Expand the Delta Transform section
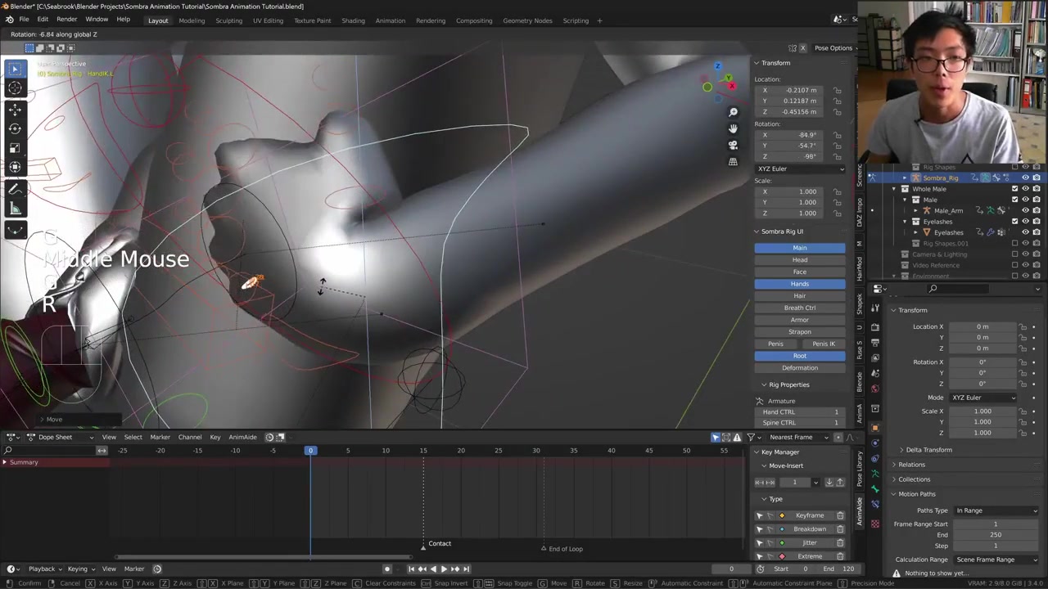 pyautogui.click(x=928, y=450)
